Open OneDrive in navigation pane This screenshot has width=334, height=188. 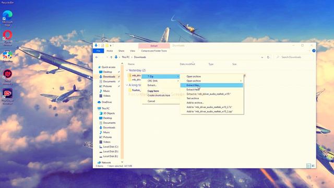click(x=104, y=102)
